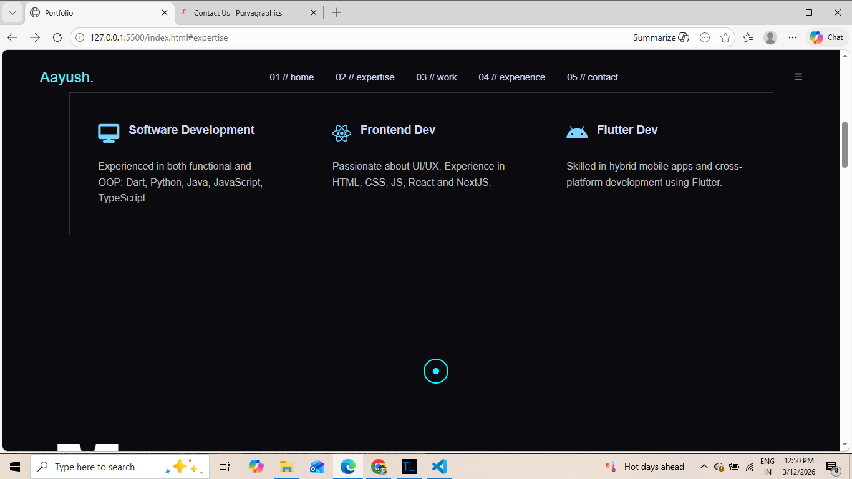
Task: Click the Software Development monitor icon
Action: coord(109,133)
